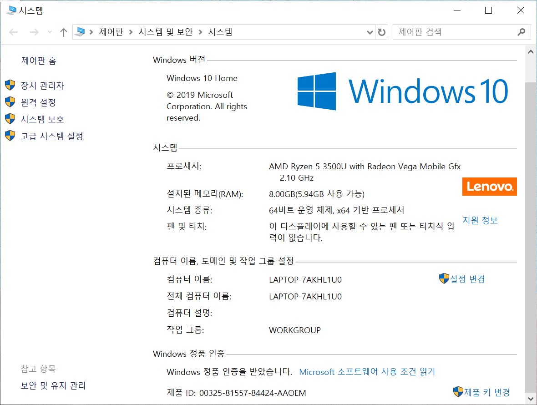Click the Forward navigation arrow

coord(34,32)
